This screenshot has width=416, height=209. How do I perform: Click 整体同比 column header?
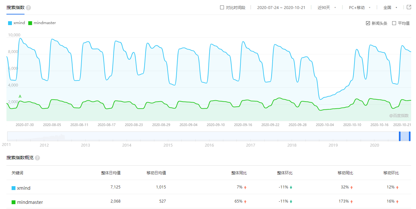(239, 173)
